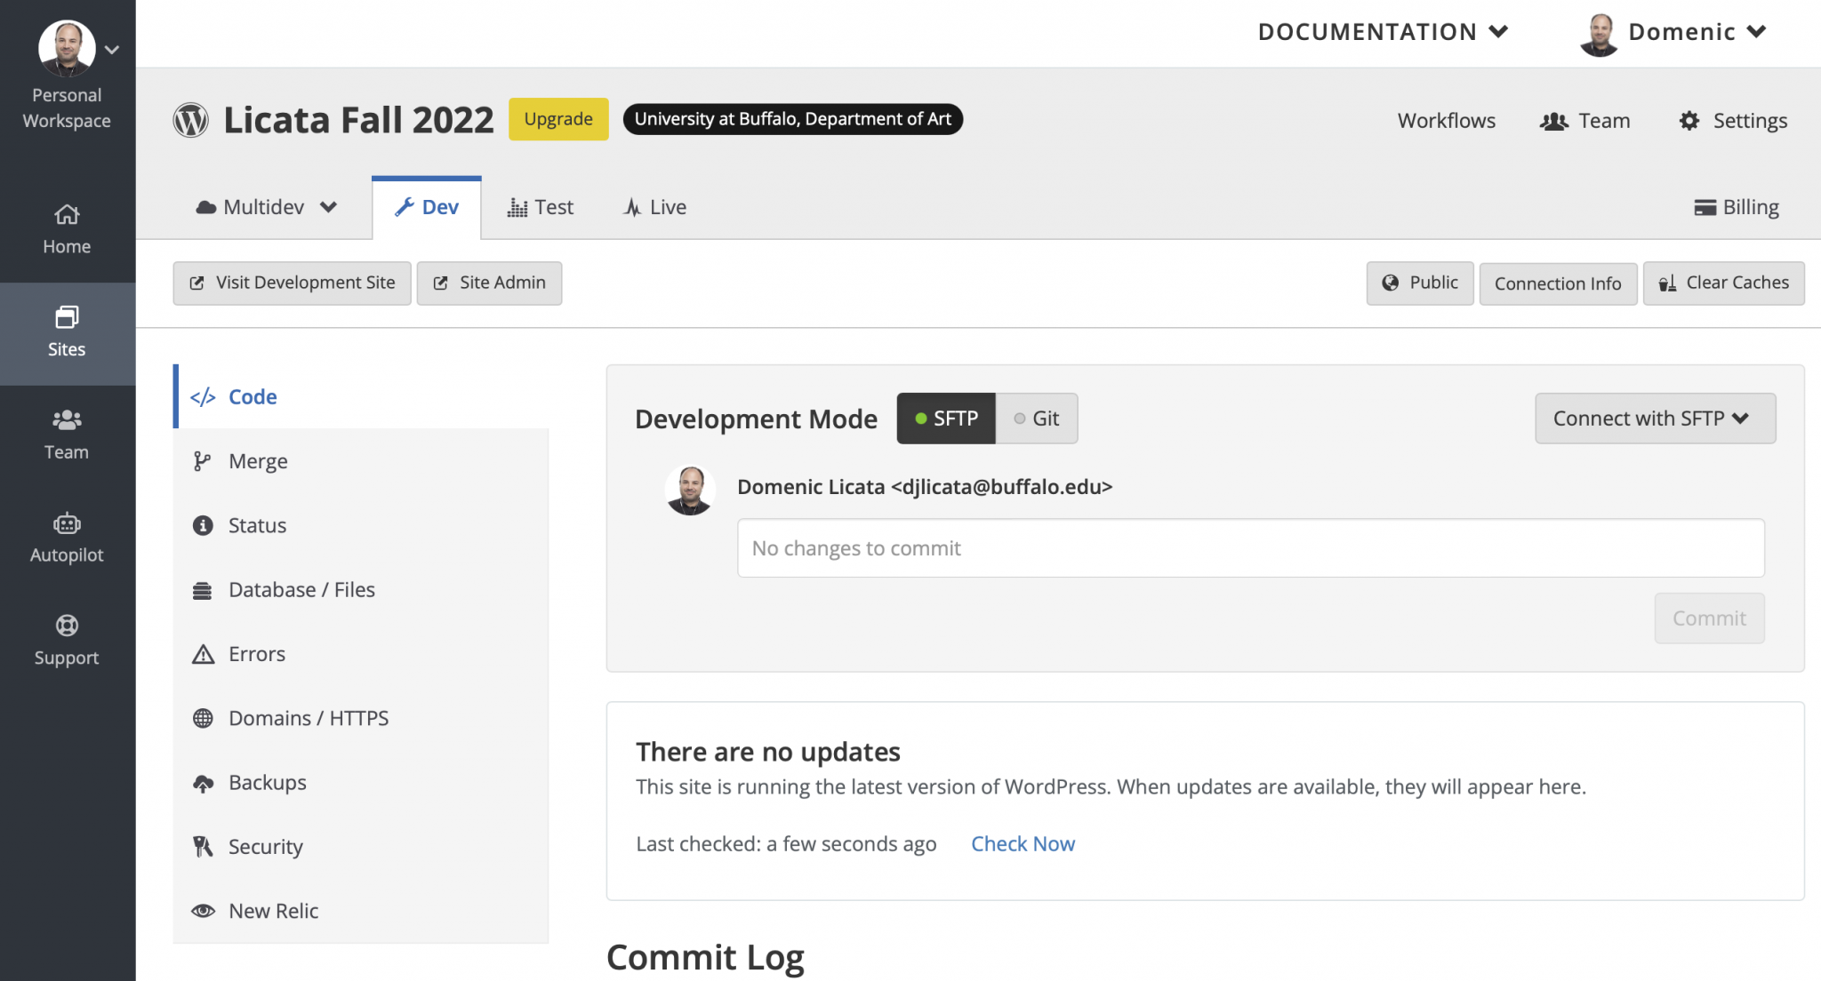
Task: Open Settings gear icon in site header
Action: coord(1689,121)
